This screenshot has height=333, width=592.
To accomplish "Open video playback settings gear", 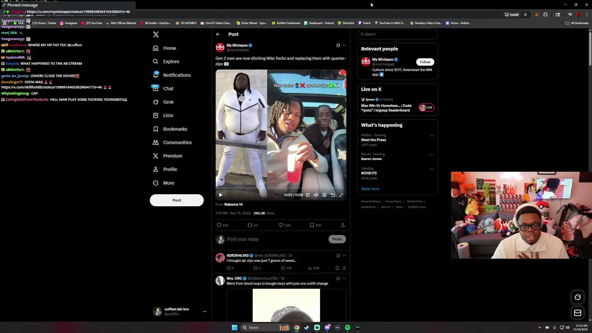I will coord(324,195).
